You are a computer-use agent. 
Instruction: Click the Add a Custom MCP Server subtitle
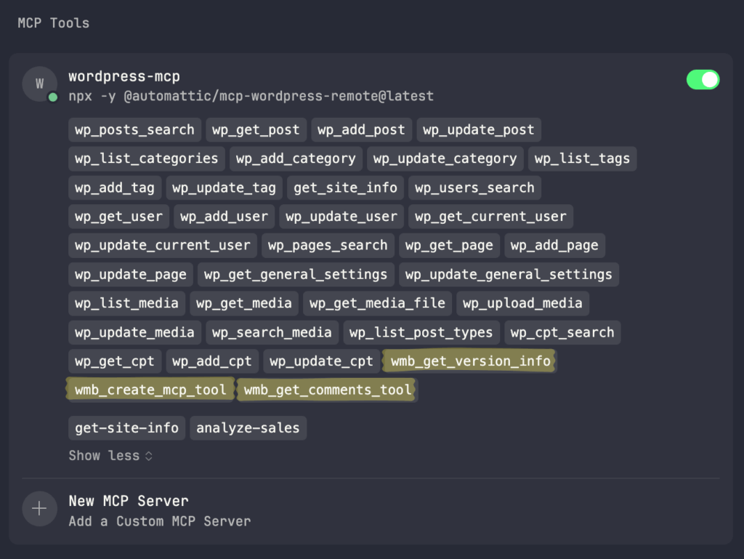tap(160, 521)
